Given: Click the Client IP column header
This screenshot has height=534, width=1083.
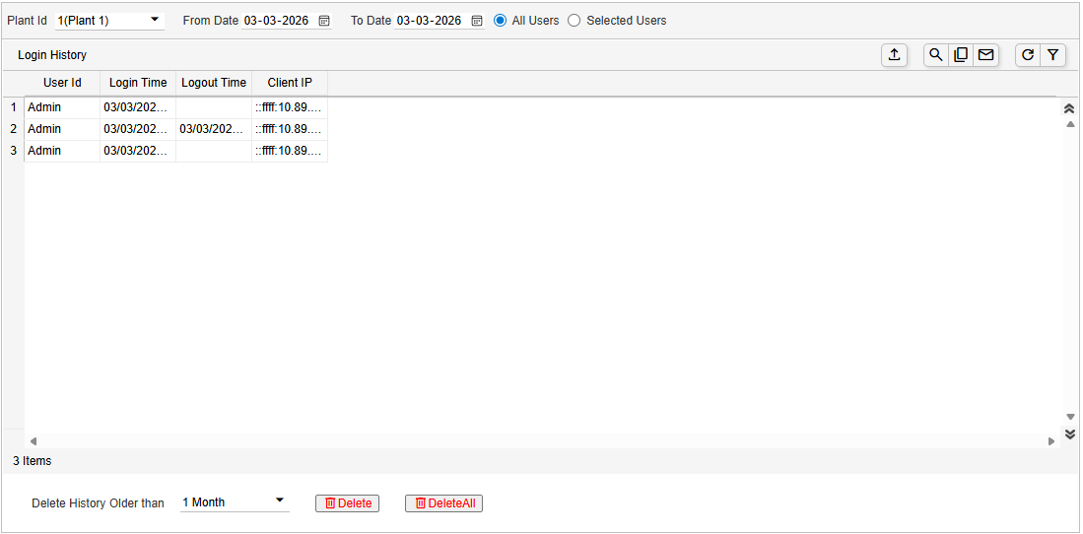Looking at the screenshot, I should point(290,83).
